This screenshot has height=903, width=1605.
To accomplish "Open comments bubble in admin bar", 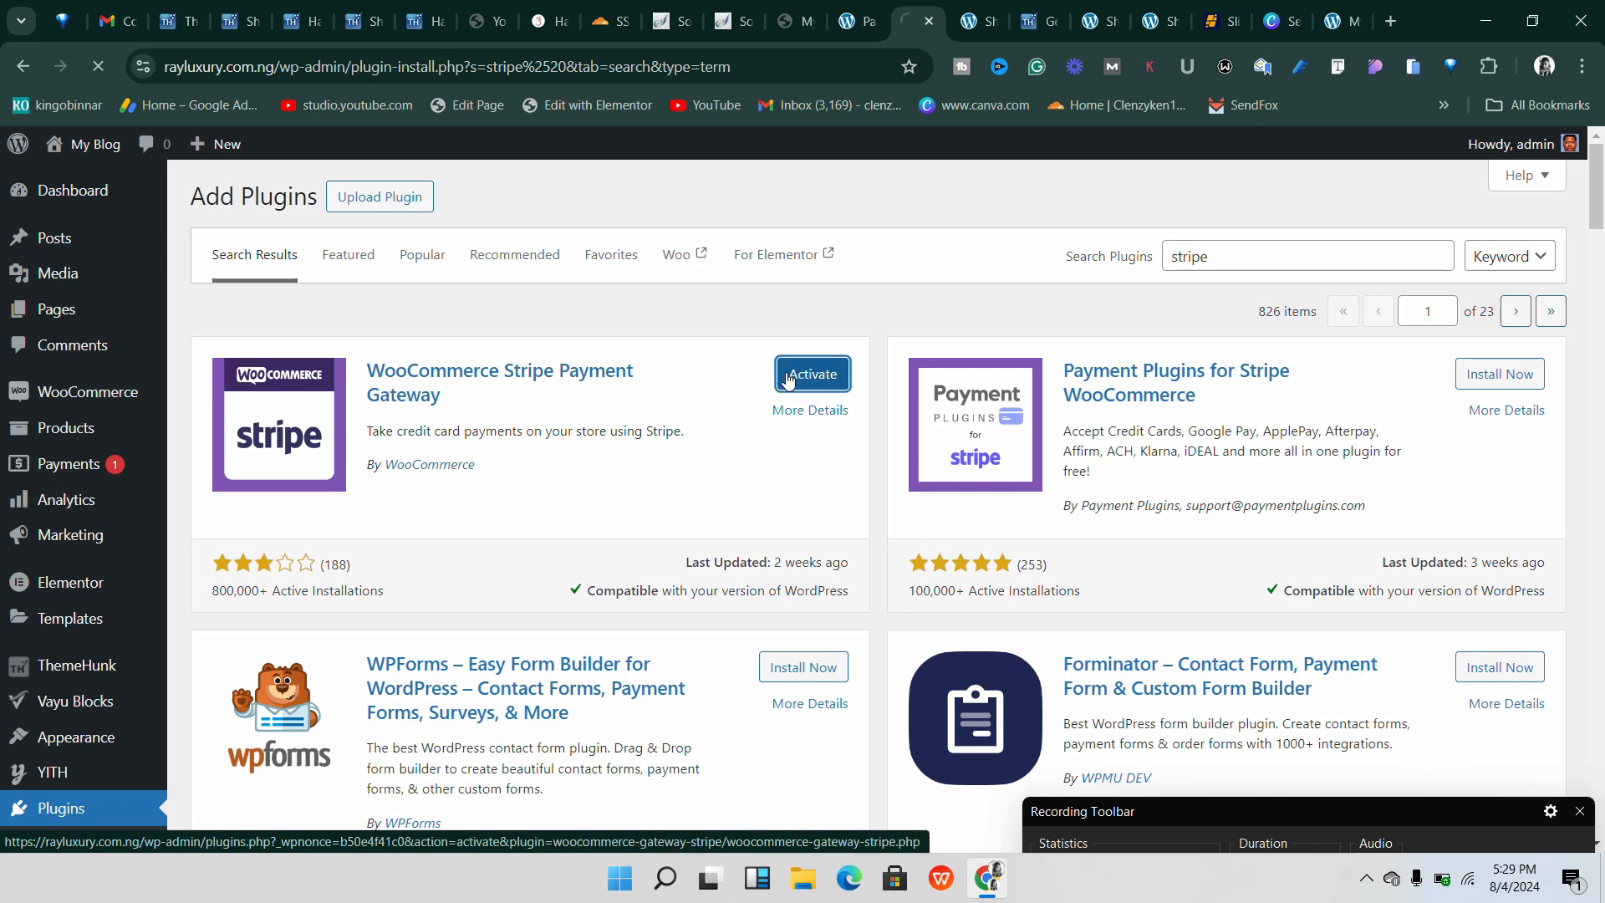I will [x=155, y=144].
